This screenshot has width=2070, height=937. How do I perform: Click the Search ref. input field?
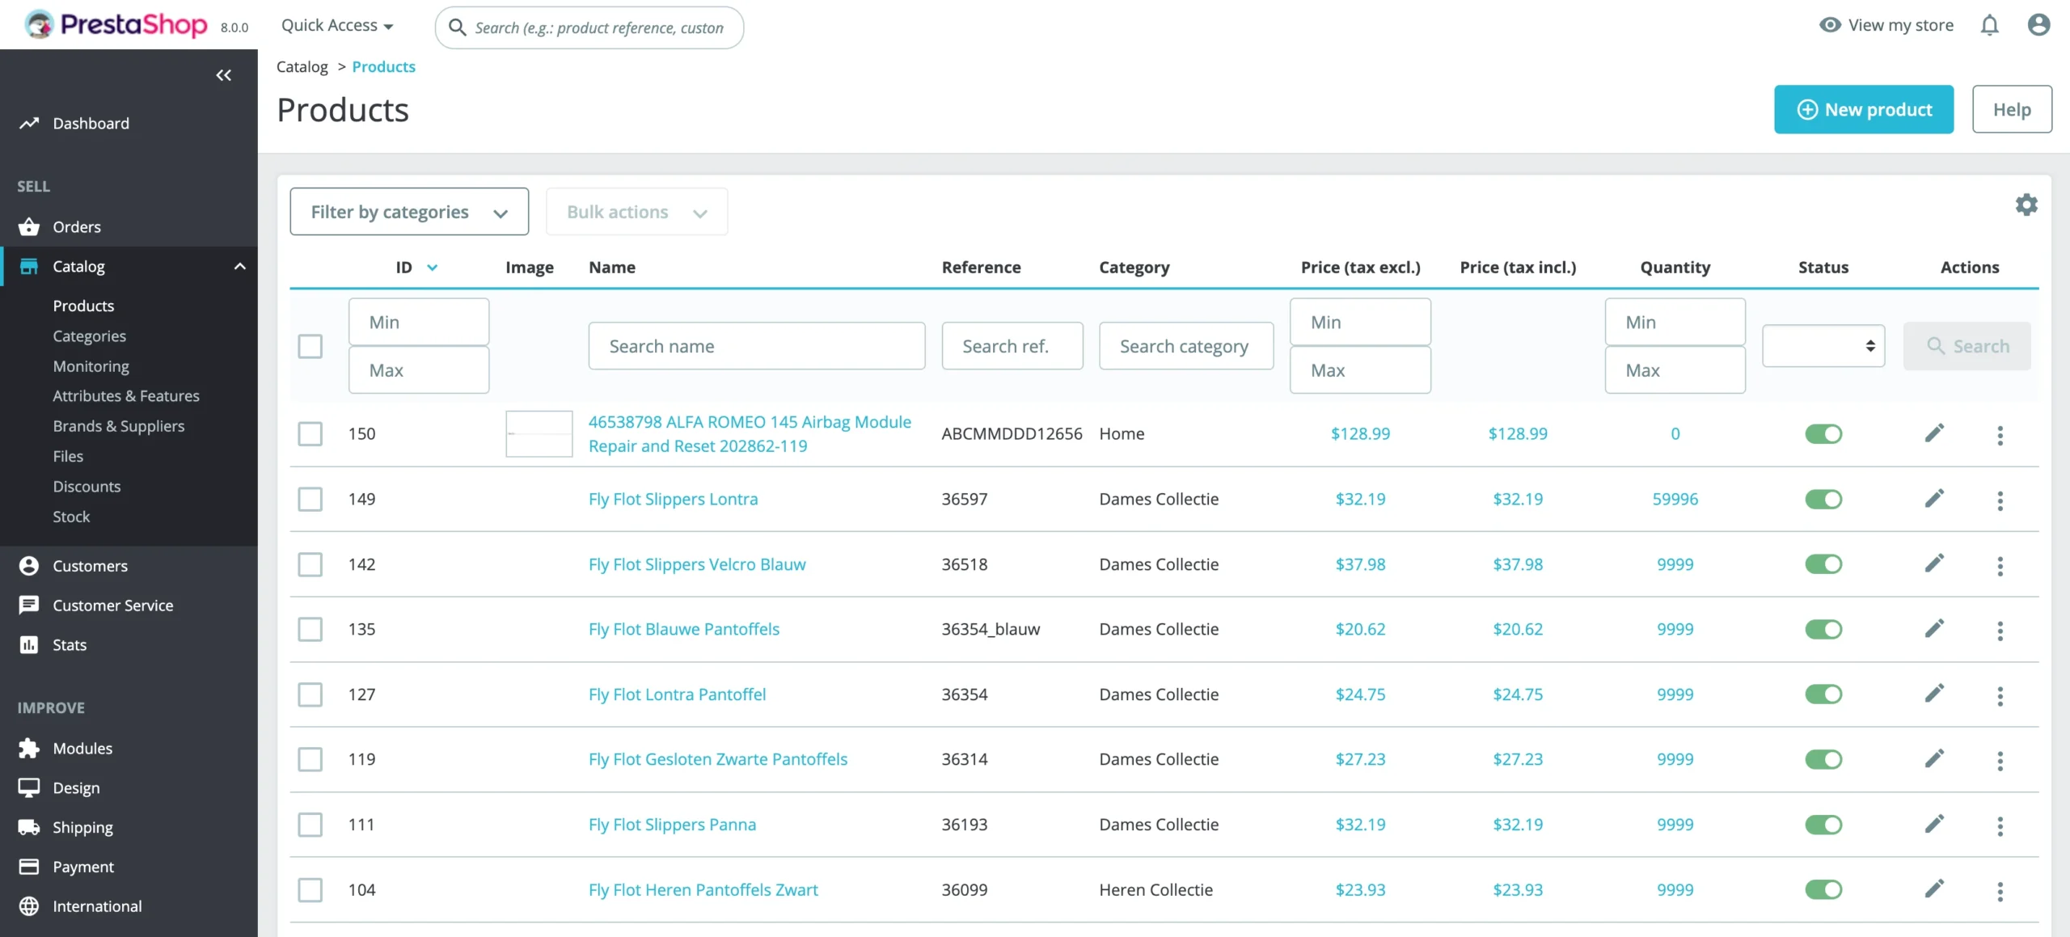(1012, 346)
